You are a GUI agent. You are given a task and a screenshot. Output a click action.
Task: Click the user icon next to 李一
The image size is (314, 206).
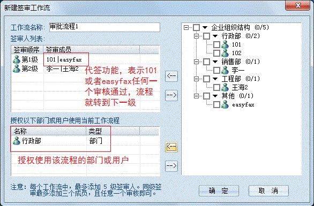[225, 70]
